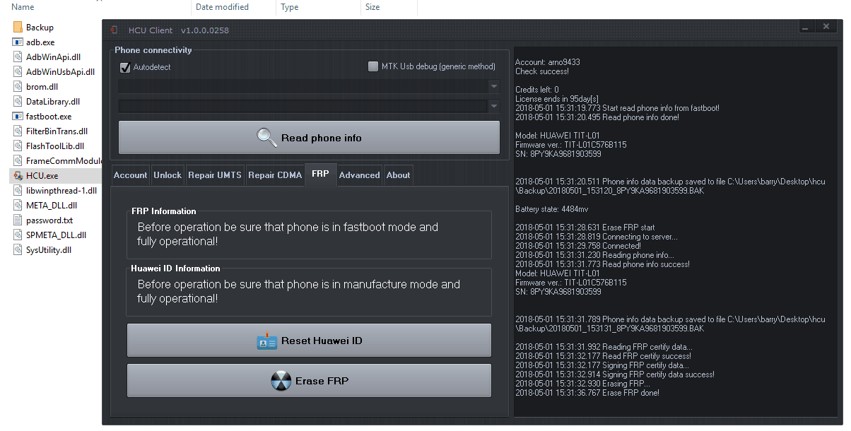The width and height of the screenshot is (851, 431).
Task: Click the ID card icon for Reset Huawei ID
Action: (266, 341)
